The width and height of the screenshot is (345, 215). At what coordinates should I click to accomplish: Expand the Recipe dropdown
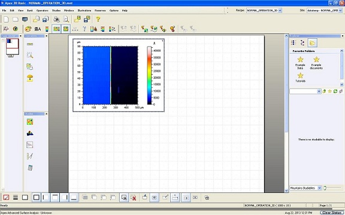pyautogui.click(x=280, y=10)
